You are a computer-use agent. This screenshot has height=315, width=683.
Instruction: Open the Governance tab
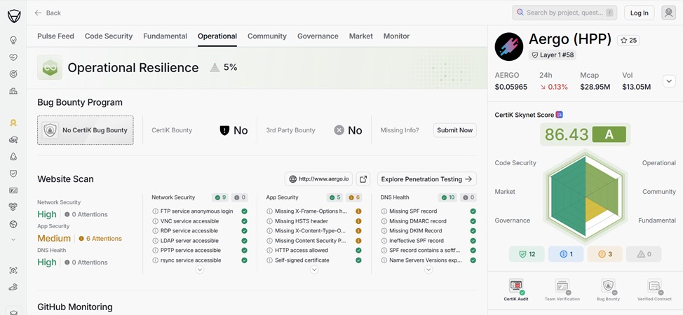(x=318, y=36)
